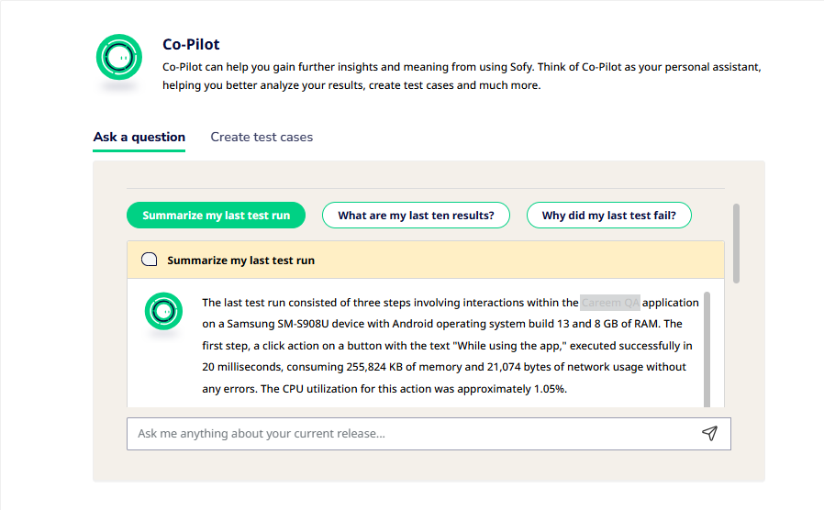824x510 pixels.
Task: Click the outer chat panel scrollbar
Action: pyautogui.click(x=736, y=244)
